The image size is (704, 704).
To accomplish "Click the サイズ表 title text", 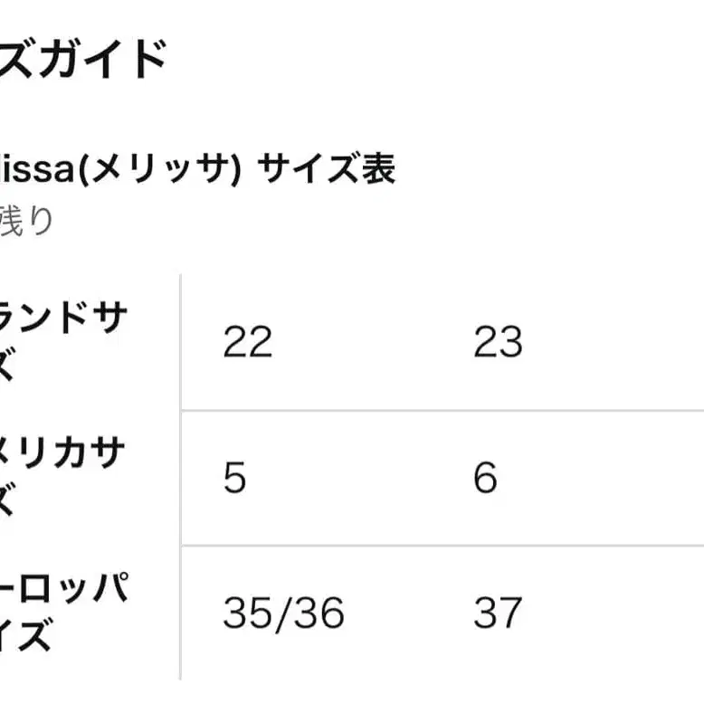I will click(x=328, y=170).
